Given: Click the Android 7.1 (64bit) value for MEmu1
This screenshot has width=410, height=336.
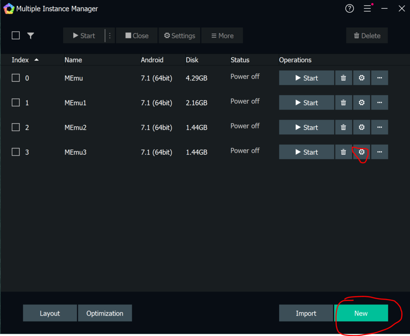Looking at the screenshot, I should coord(157,103).
